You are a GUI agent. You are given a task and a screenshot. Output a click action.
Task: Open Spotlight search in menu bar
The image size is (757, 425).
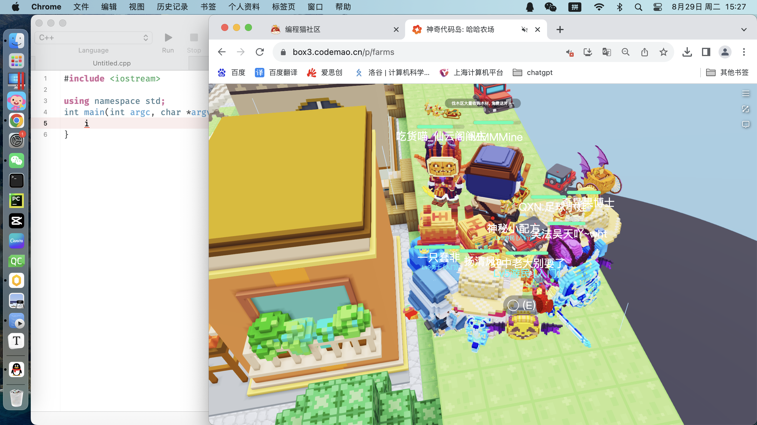[x=638, y=7]
